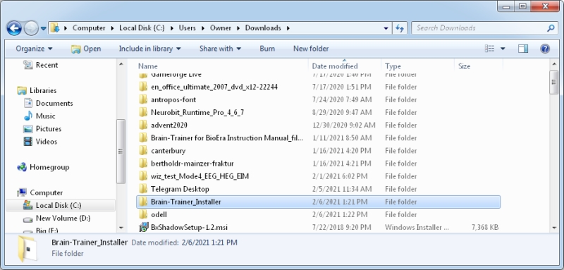Viewport: 564px width, 270px height.
Task: Click the search magnifier icon
Action: (x=551, y=28)
